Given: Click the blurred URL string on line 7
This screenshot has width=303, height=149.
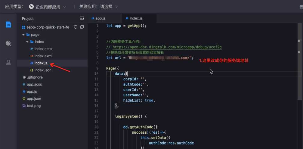Looking at the screenshot, I should click(x=159, y=58).
